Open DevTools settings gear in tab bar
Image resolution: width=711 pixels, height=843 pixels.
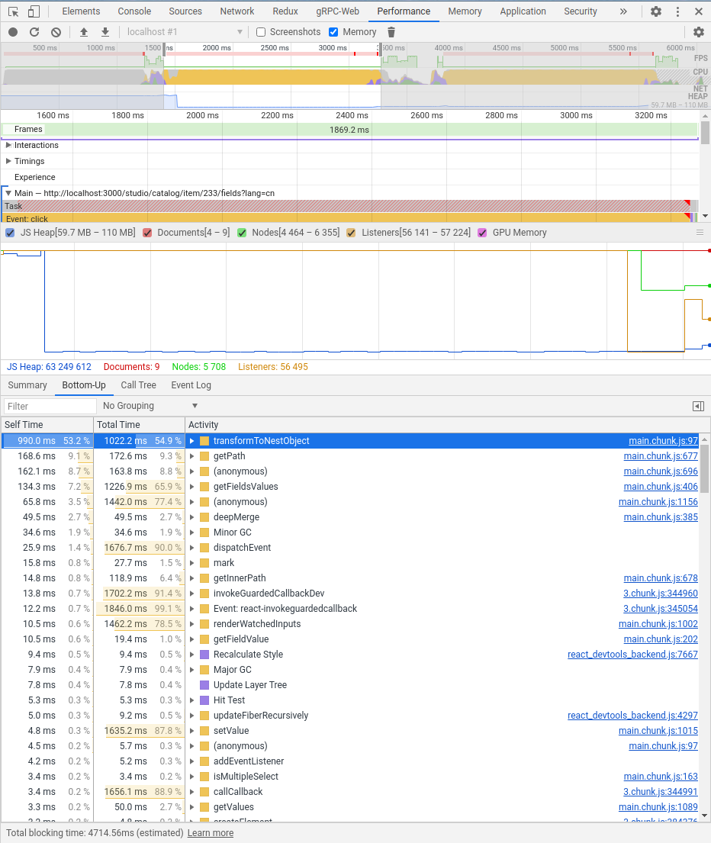coord(655,11)
